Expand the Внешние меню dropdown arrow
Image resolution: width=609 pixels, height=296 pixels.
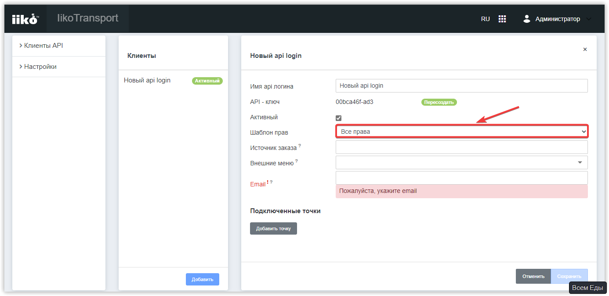point(580,163)
